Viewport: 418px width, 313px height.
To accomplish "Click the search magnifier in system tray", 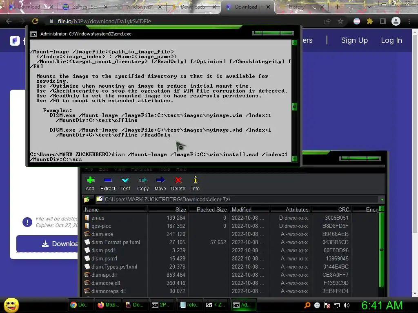I will 307,305.
